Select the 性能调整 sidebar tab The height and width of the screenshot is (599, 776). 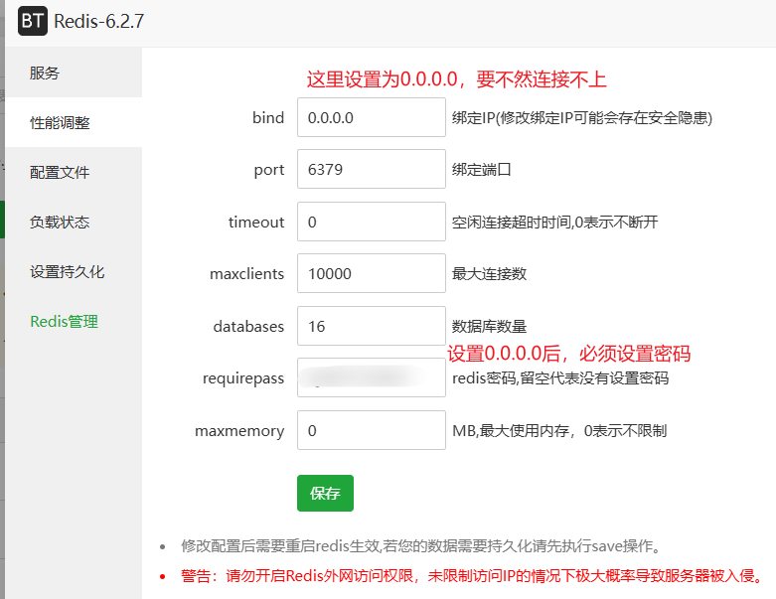coord(74,122)
